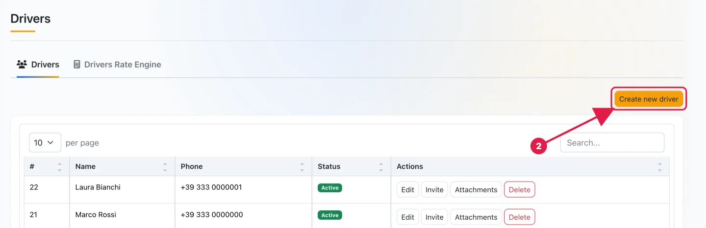Delete driver Laura Bianchi
Screen dimensions: 706x228
[520, 190]
